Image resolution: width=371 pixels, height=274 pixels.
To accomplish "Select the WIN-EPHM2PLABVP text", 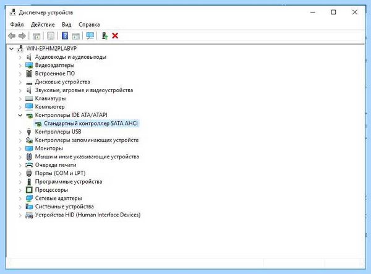I will coord(51,48).
